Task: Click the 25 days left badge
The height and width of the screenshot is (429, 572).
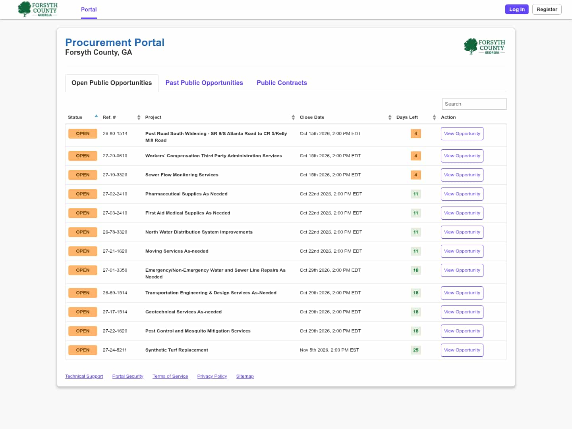Action: 415,350
